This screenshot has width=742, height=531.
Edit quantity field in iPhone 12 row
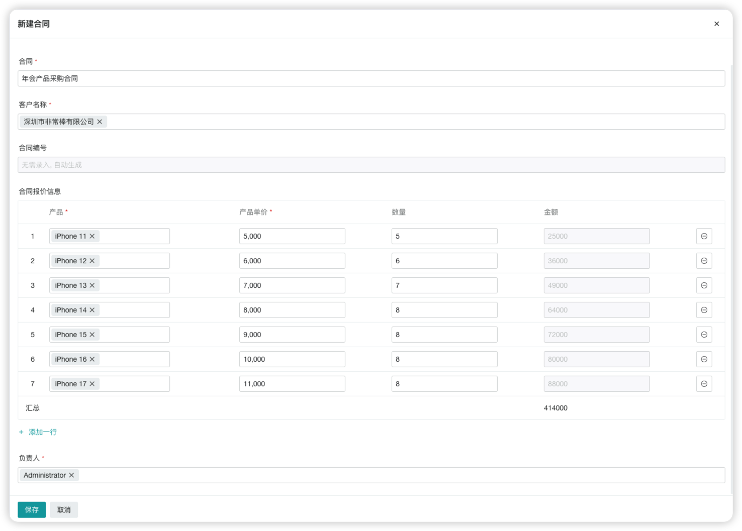coord(444,261)
